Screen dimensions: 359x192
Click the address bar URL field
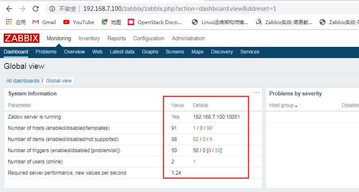180,9
